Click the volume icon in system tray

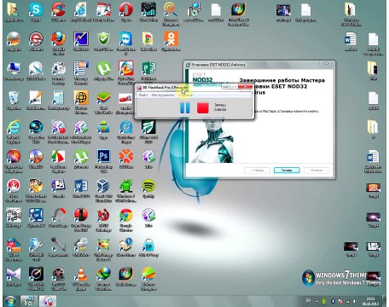[x=354, y=301]
